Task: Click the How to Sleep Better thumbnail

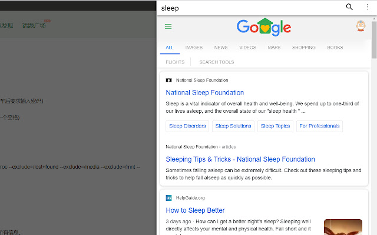Action: (x=343, y=227)
